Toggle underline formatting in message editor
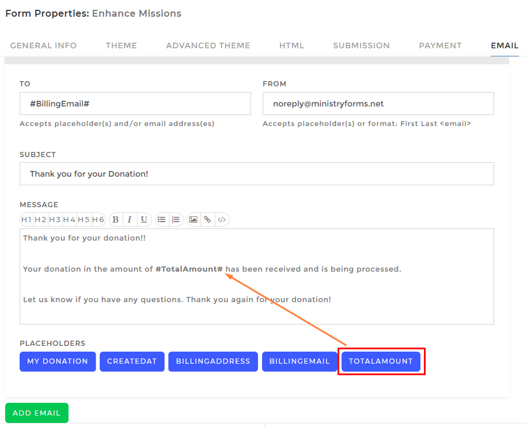The image size is (527, 427). click(144, 219)
